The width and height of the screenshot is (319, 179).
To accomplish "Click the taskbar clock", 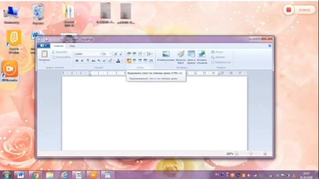I will click(x=307, y=176).
